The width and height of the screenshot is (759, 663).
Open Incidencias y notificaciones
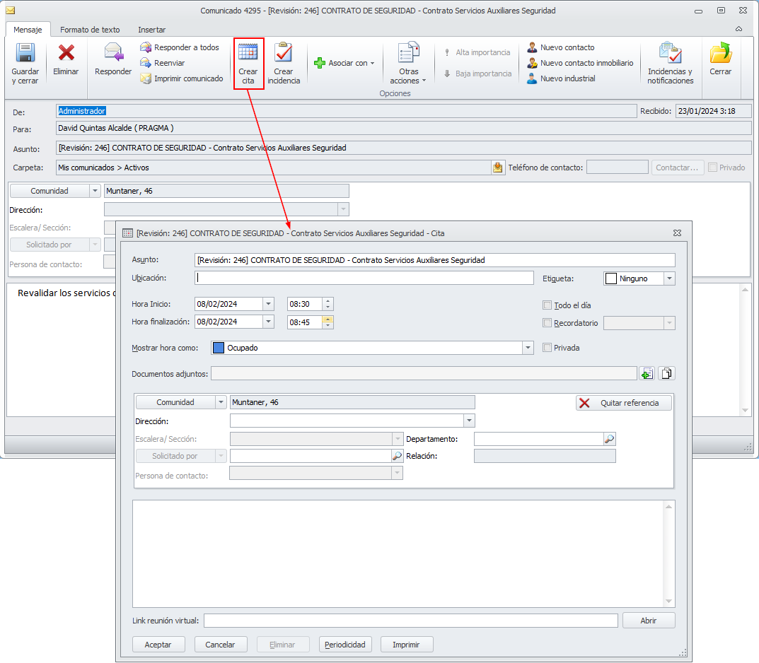[670, 53]
